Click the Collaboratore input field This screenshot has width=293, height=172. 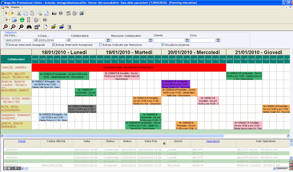pyautogui.click(x=88, y=40)
